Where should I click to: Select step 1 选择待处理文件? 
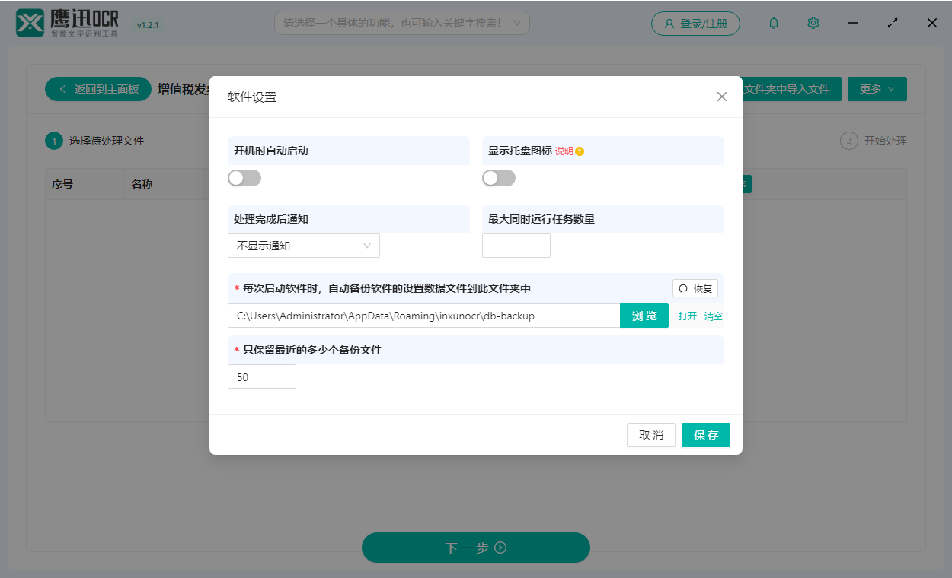tap(95, 141)
